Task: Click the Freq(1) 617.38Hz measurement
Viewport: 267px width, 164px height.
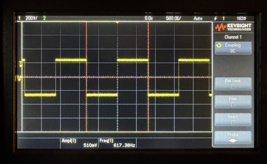Action: coord(117,143)
